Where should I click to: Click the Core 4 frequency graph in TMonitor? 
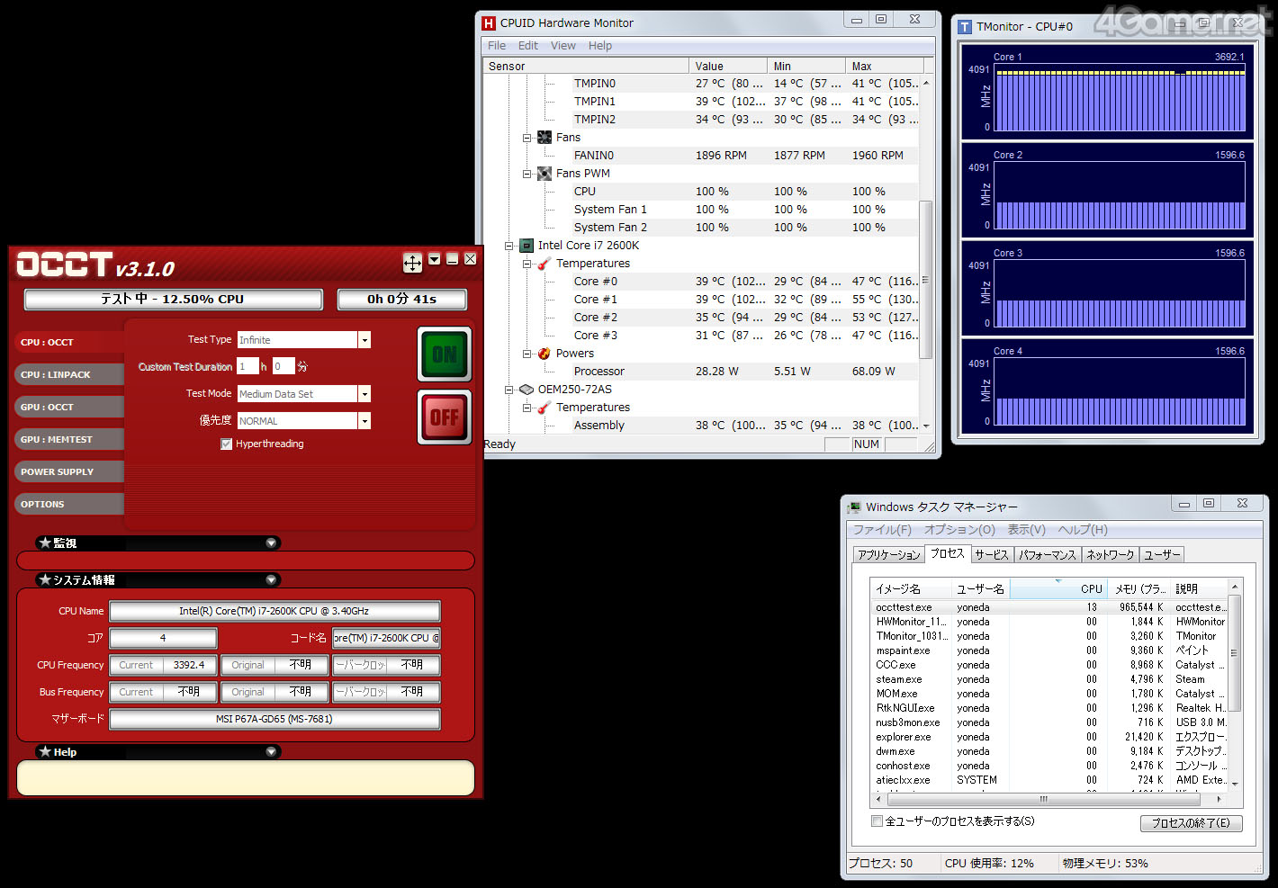coord(1120,391)
